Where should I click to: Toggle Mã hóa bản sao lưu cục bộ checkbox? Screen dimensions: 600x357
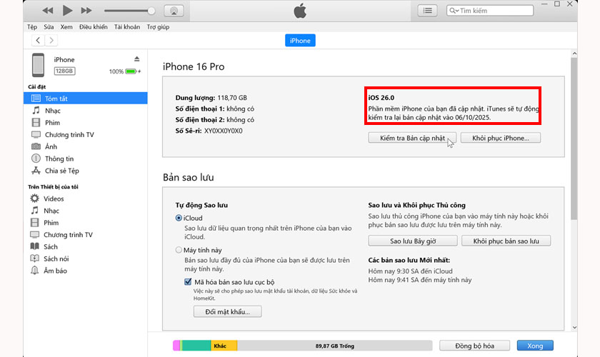(188, 282)
